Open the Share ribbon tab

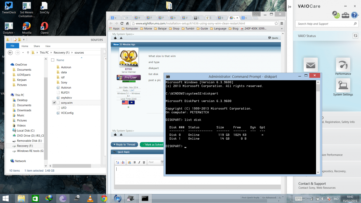pos(37,46)
